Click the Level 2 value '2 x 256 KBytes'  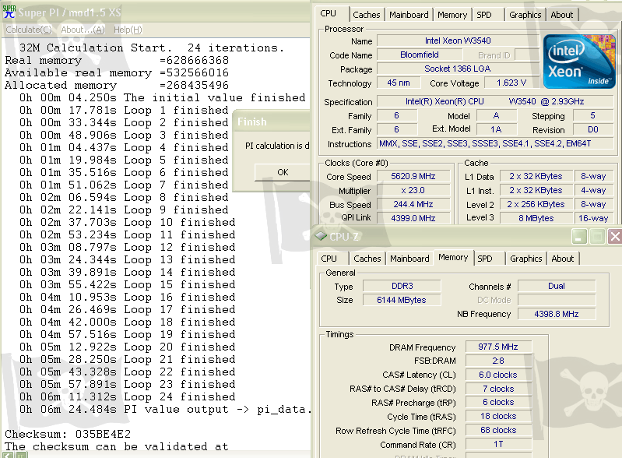click(x=536, y=204)
